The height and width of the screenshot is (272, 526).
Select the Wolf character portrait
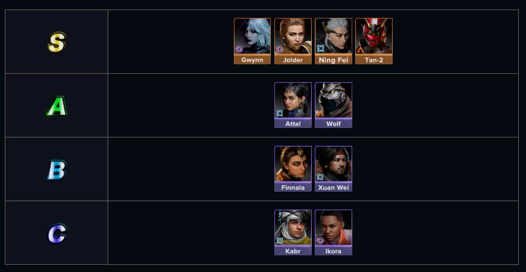click(x=333, y=101)
